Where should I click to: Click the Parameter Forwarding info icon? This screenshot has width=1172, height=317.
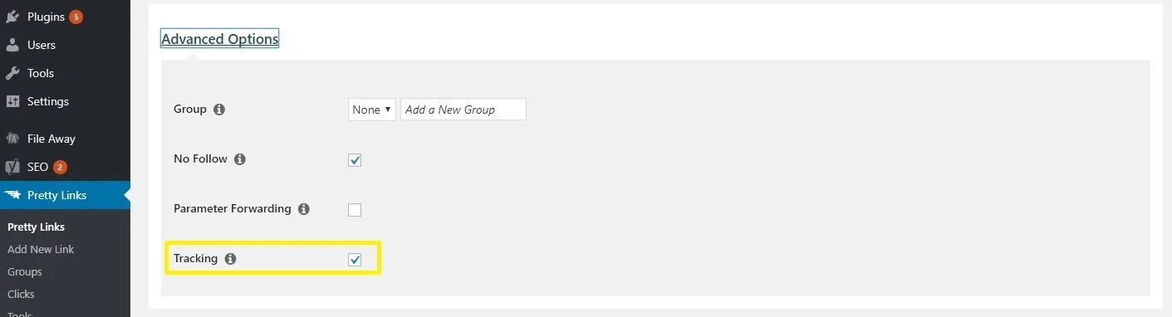point(303,209)
